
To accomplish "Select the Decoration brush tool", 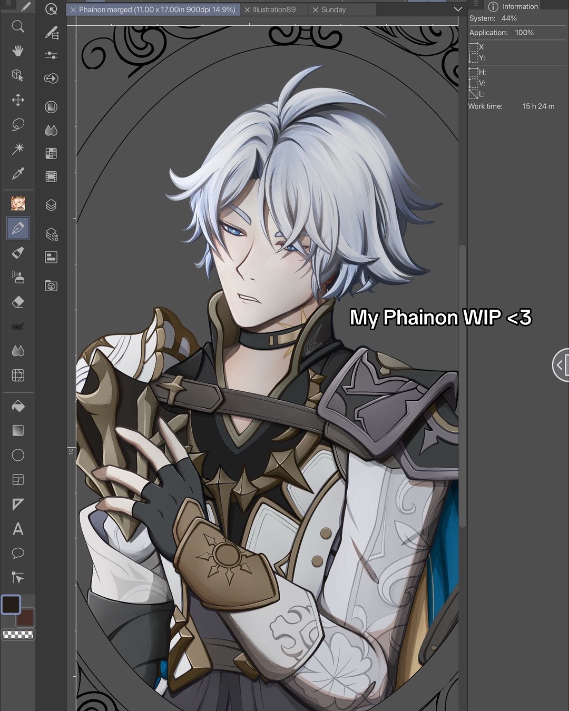I will point(18,327).
